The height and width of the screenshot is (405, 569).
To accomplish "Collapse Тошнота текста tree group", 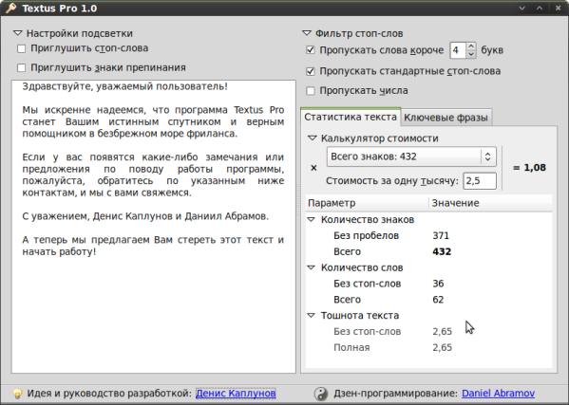I will [311, 315].
